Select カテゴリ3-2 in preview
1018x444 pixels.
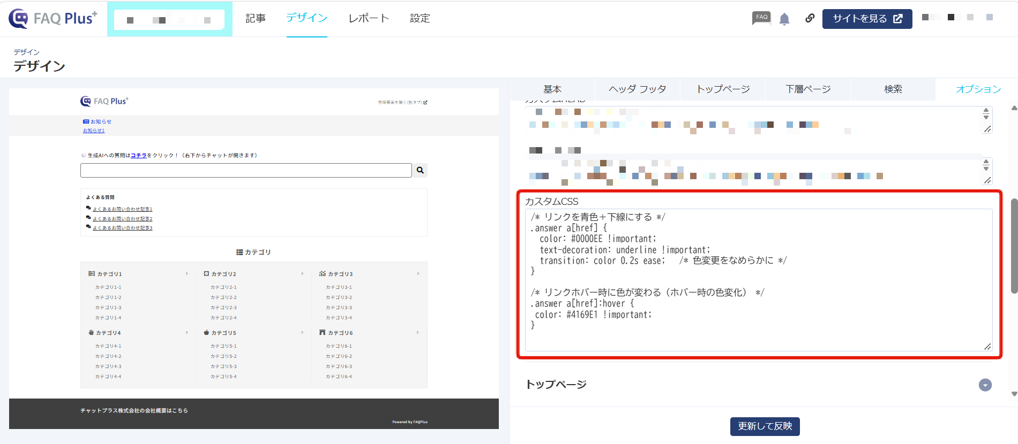click(339, 297)
